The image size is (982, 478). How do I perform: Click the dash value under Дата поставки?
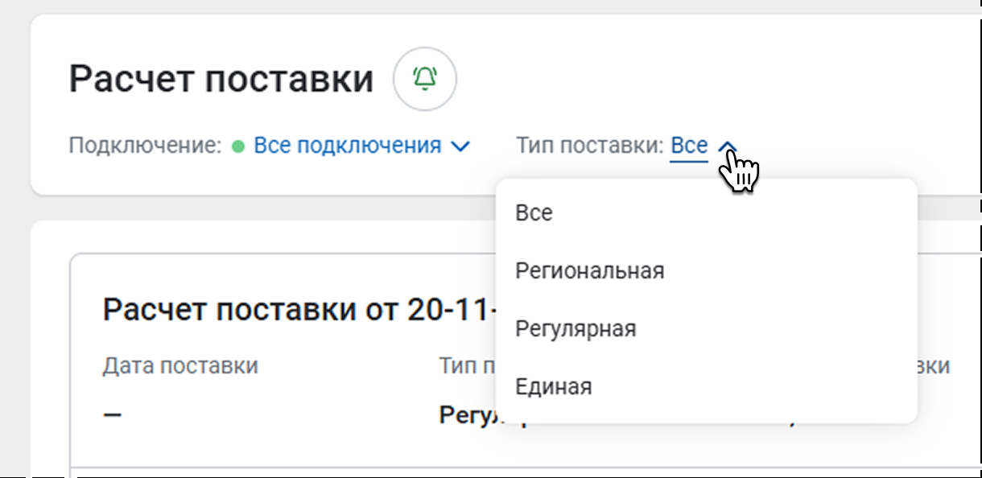[x=112, y=415]
